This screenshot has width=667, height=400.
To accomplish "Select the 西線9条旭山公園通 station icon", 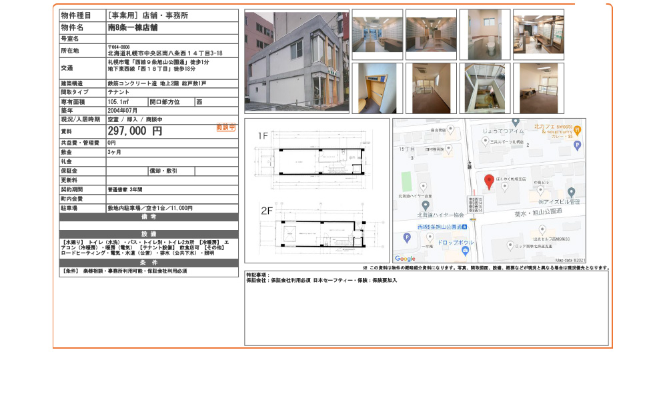I will click(464, 227).
